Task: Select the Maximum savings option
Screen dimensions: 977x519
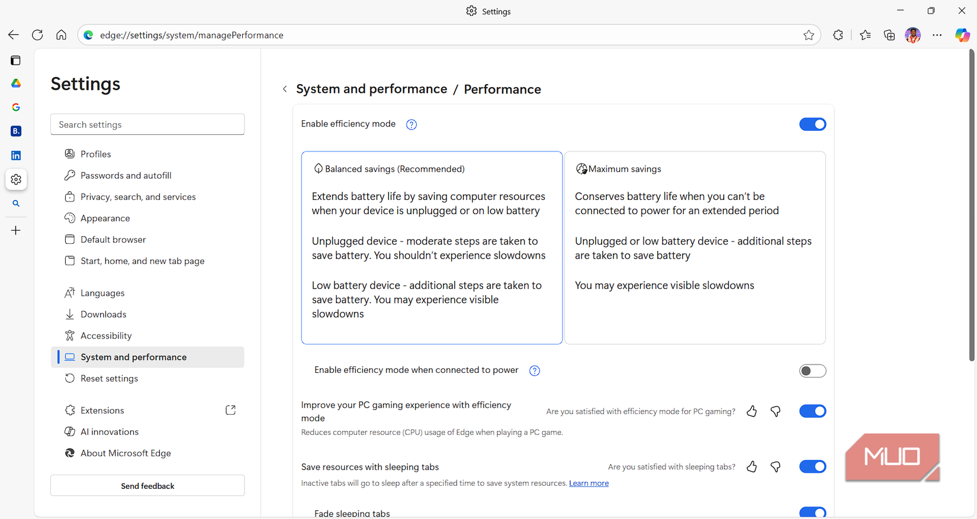Action: click(695, 247)
